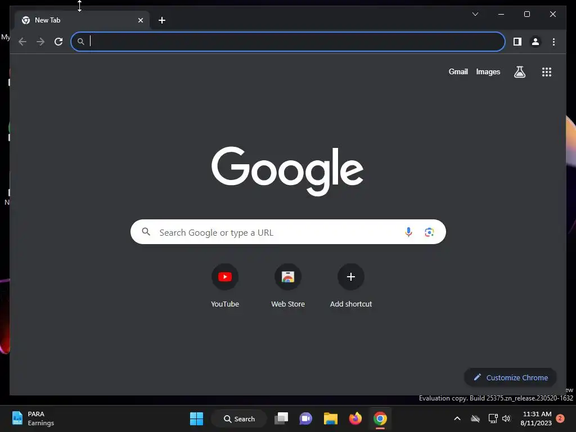This screenshot has height=432, width=576.
Task: Open the network status icon
Action: 493,418
